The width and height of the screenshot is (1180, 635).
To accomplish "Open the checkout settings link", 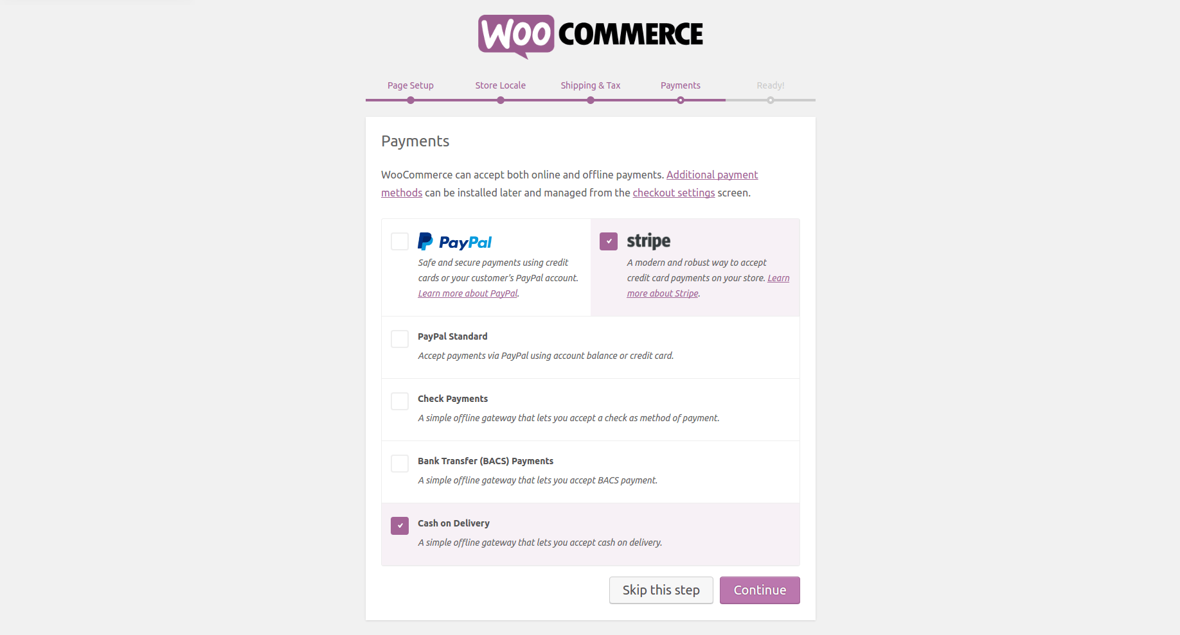I will click(674, 193).
